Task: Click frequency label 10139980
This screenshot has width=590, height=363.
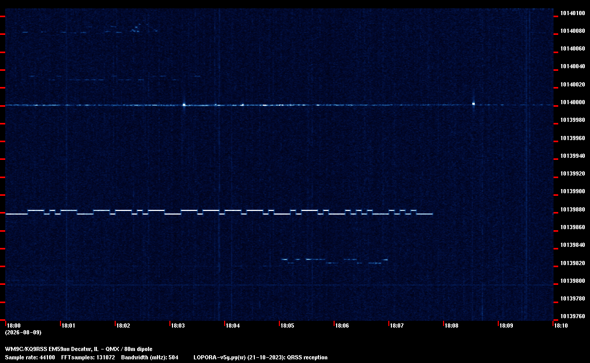Action: pyautogui.click(x=573, y=120)
